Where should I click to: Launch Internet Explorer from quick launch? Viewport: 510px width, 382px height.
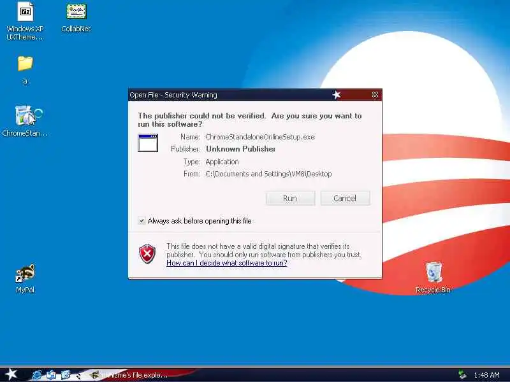coord(37,375)
